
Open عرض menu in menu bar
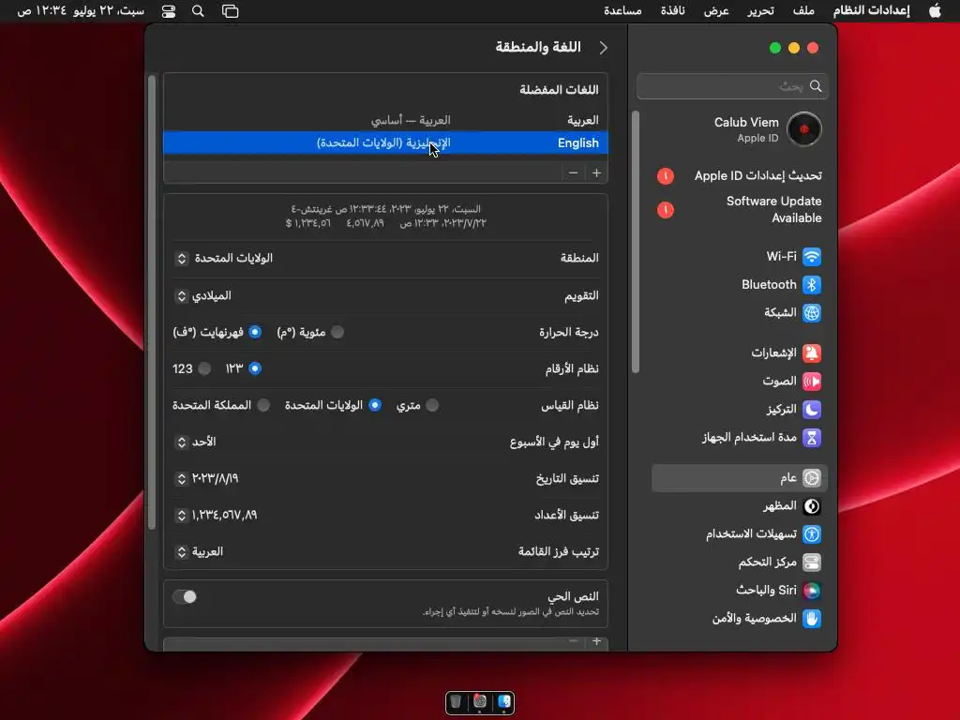716,11
